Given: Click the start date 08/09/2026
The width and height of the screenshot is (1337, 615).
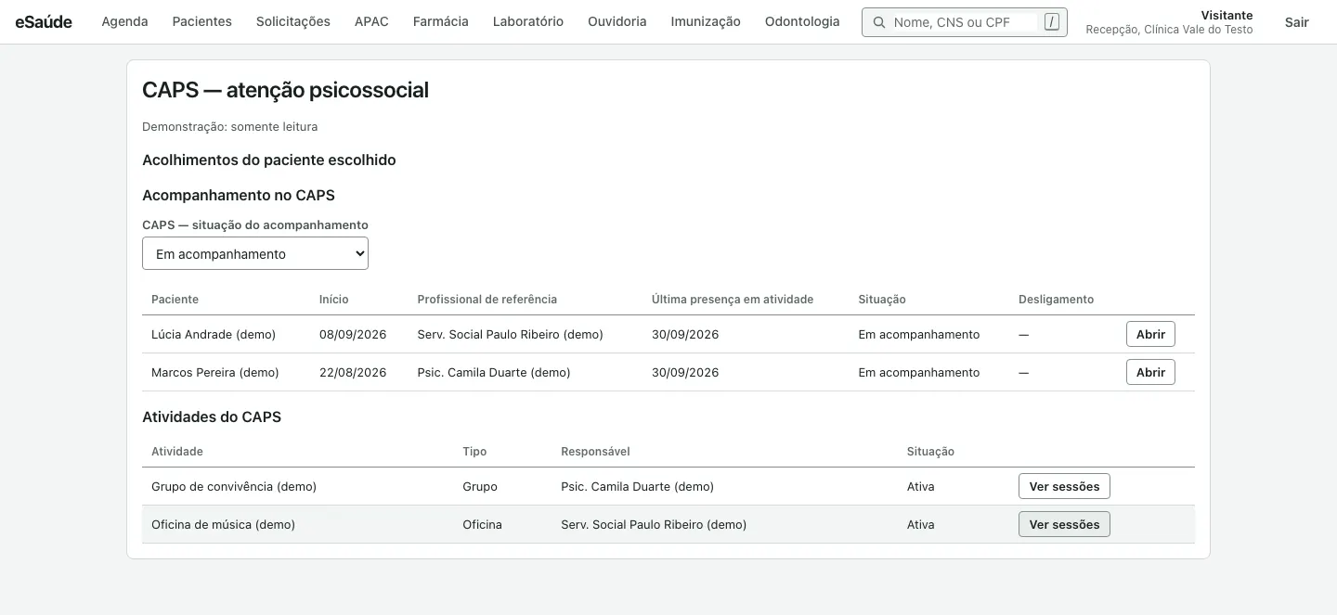Looking at the screenshot, I should pos(353,334).
